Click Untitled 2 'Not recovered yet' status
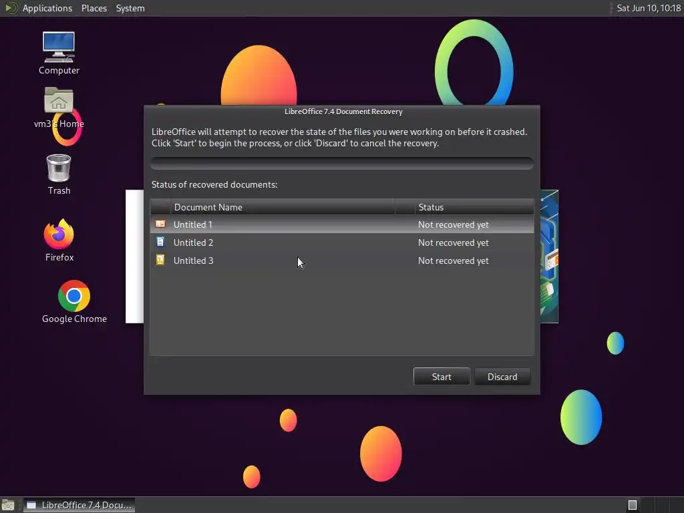The height and width of the screenshot is (513, 684). pyautogui.click(x=454, y=242)
